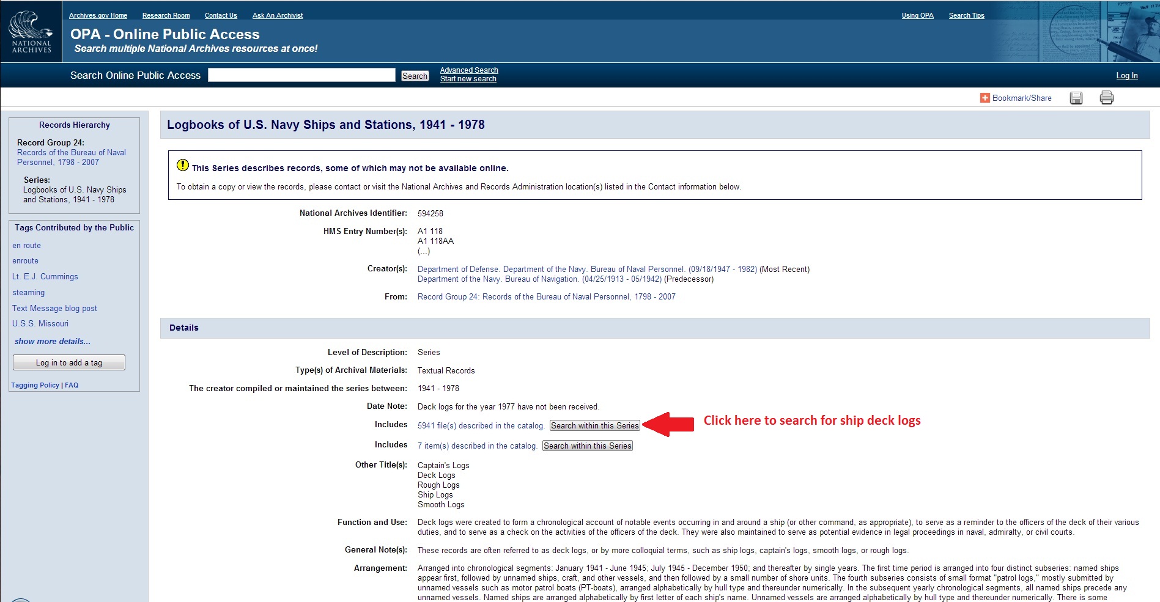This screenshot has width=1160, height=602.
Task: Expand the HMS Entry Numbers '(...)' ellipsis
Action: 424,251
